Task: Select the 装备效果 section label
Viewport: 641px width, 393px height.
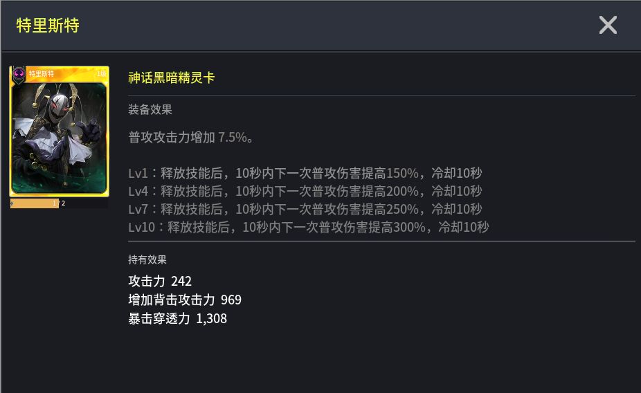Action: point(150,109)
